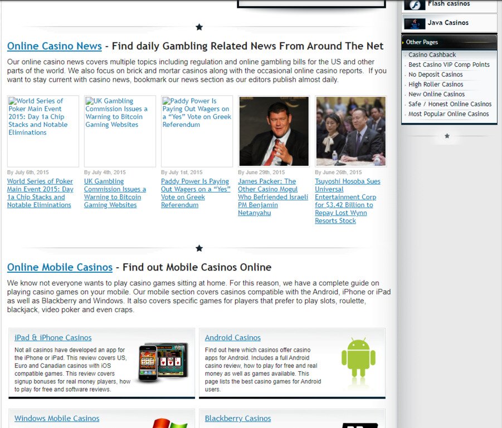Viewport: 502px width, 428px height.
Task: Open Casino Cashback in Other Pages
Action: 432,55
